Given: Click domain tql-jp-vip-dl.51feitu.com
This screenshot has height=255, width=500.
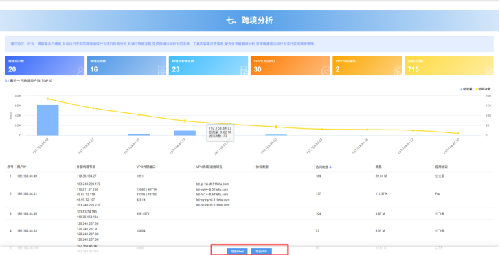Looking at the screenshot, I should [x=212, y=184].
